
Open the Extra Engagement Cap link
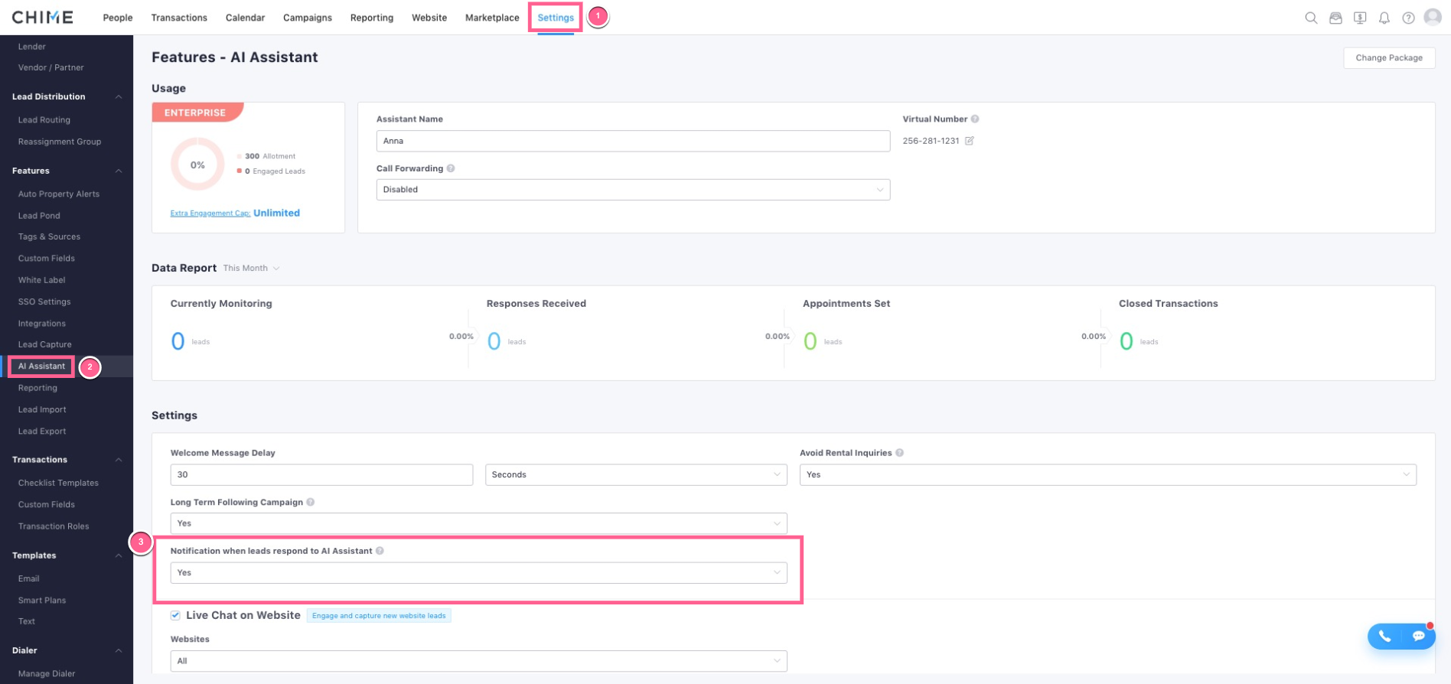click(x=210, y=213)
